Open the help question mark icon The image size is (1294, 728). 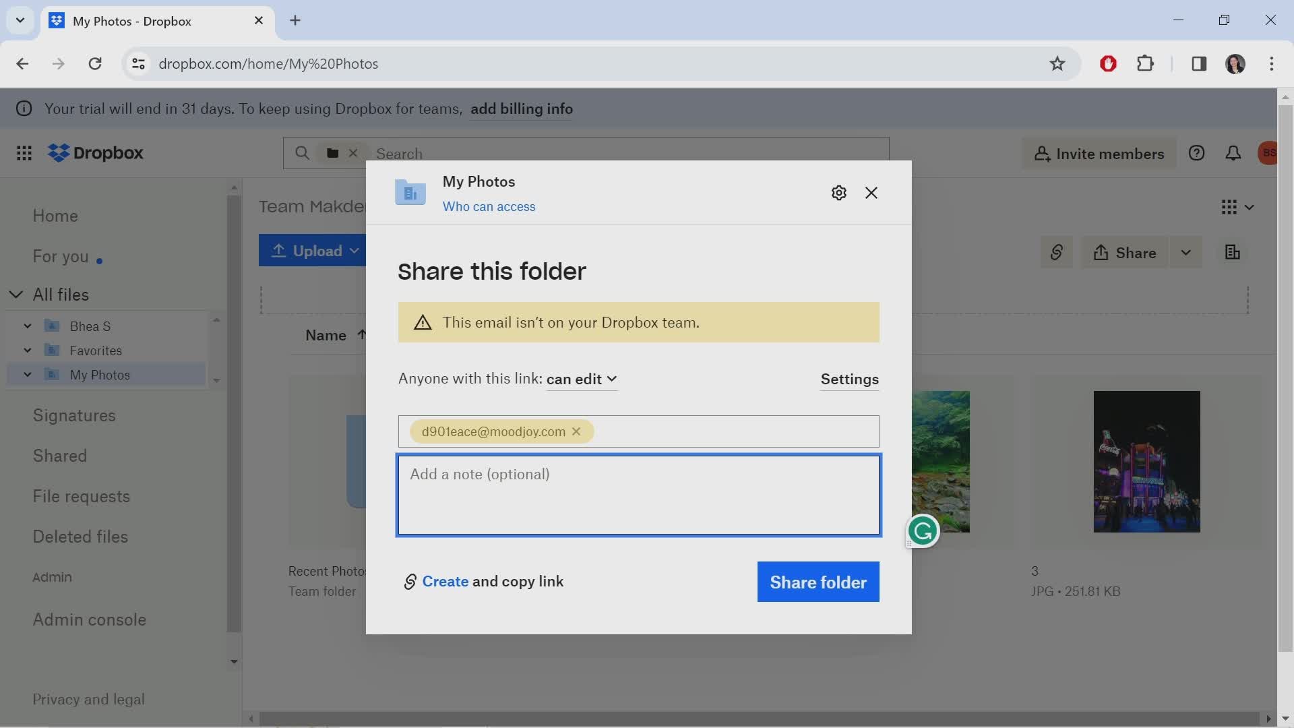pos(1196,153)
